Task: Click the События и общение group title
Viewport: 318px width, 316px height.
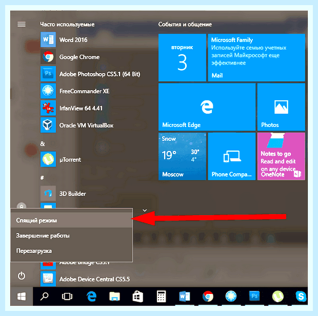Action: [x=185, y=25]
